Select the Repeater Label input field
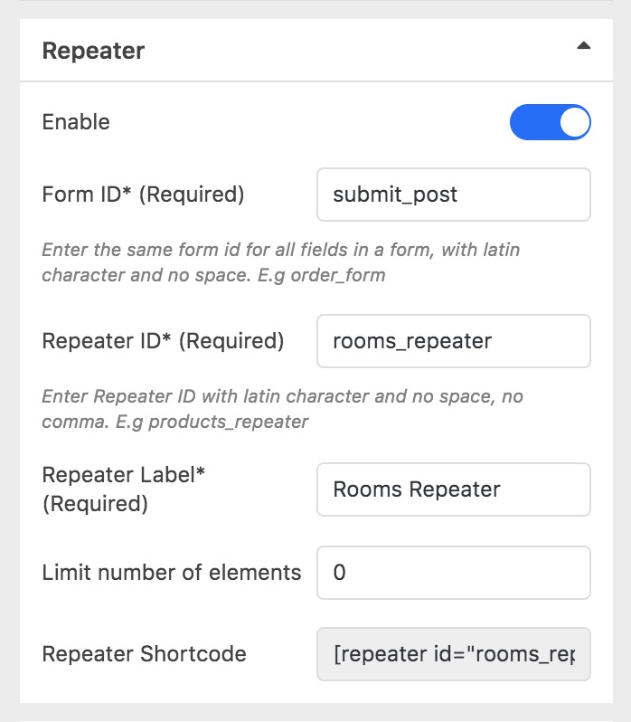The image size is (631, 722). (x=453, y=489)
